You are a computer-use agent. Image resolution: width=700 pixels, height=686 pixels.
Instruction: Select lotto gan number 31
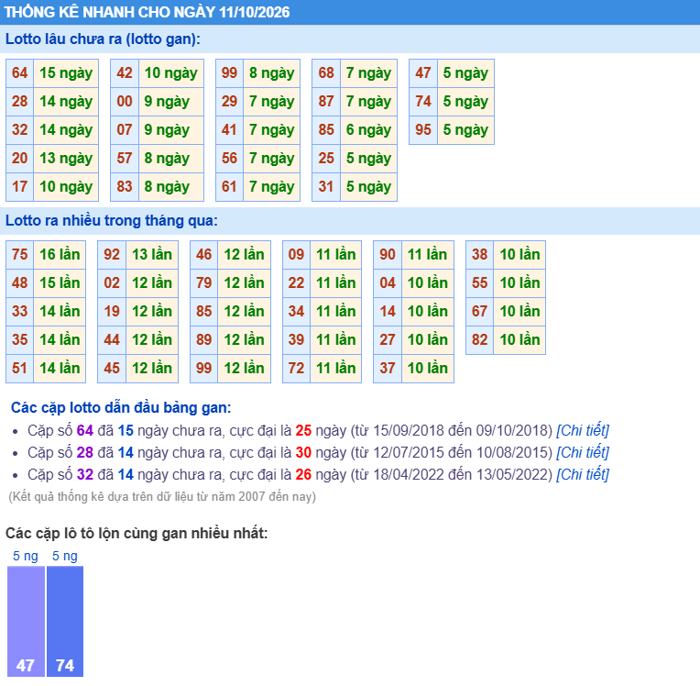pyautogui.click(x=326, y=187)
